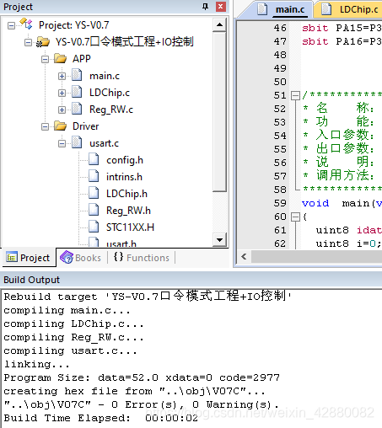Select Driver group label
This screenshot has width=382, height=428.
click(x=86, y=126)
